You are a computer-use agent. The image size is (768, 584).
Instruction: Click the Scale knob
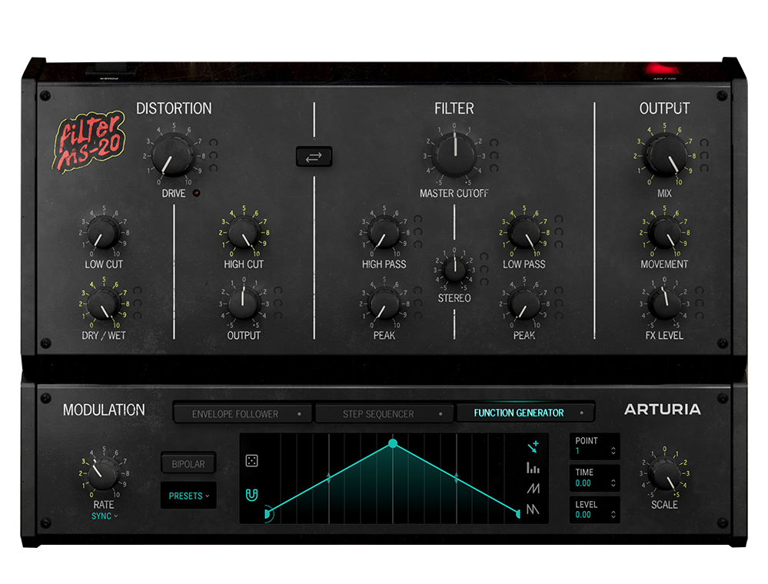coord(664,473)
